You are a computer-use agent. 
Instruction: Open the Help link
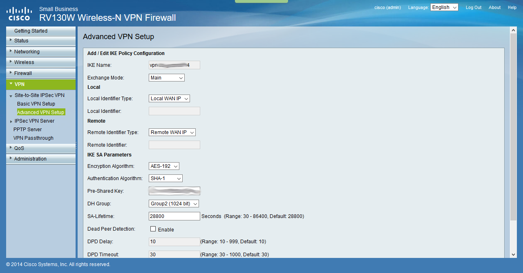tap(512, 7)
